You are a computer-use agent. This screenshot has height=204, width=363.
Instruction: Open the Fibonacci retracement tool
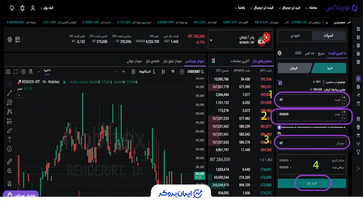click(10, 102)
